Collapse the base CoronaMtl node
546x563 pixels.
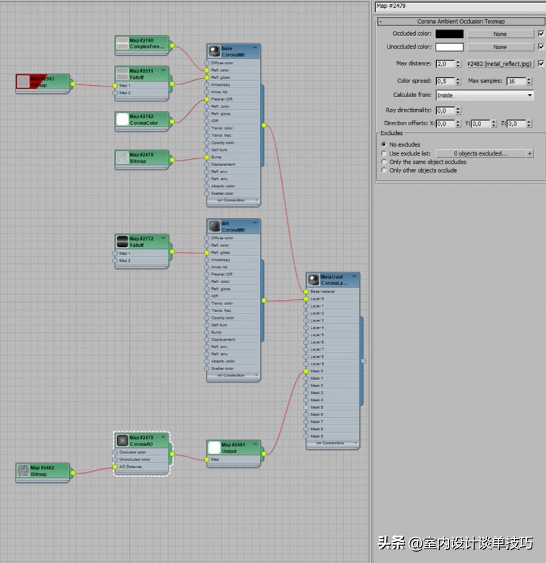pyautogui.click(x=255, y=47)
